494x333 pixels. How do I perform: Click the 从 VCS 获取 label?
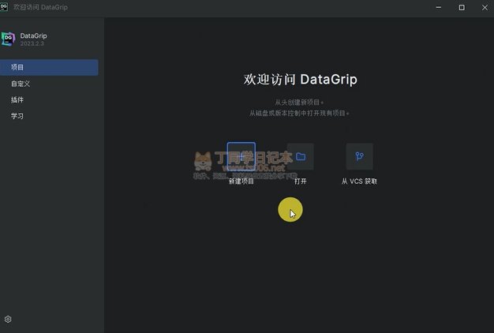pos(360,181)
